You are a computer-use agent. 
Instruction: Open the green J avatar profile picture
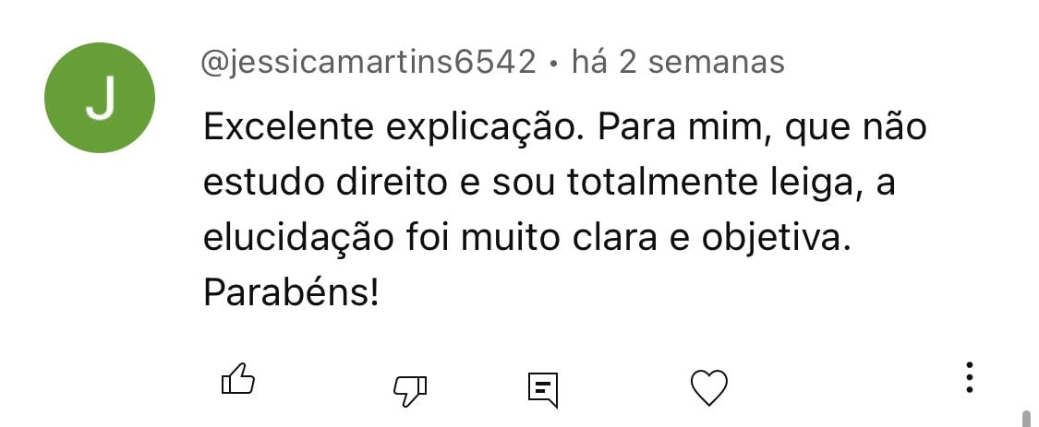(100, 98)
